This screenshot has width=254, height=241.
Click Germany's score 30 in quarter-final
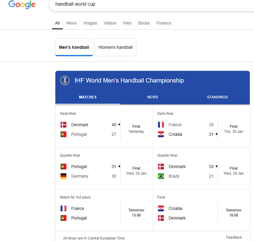(x=114, y=176)
